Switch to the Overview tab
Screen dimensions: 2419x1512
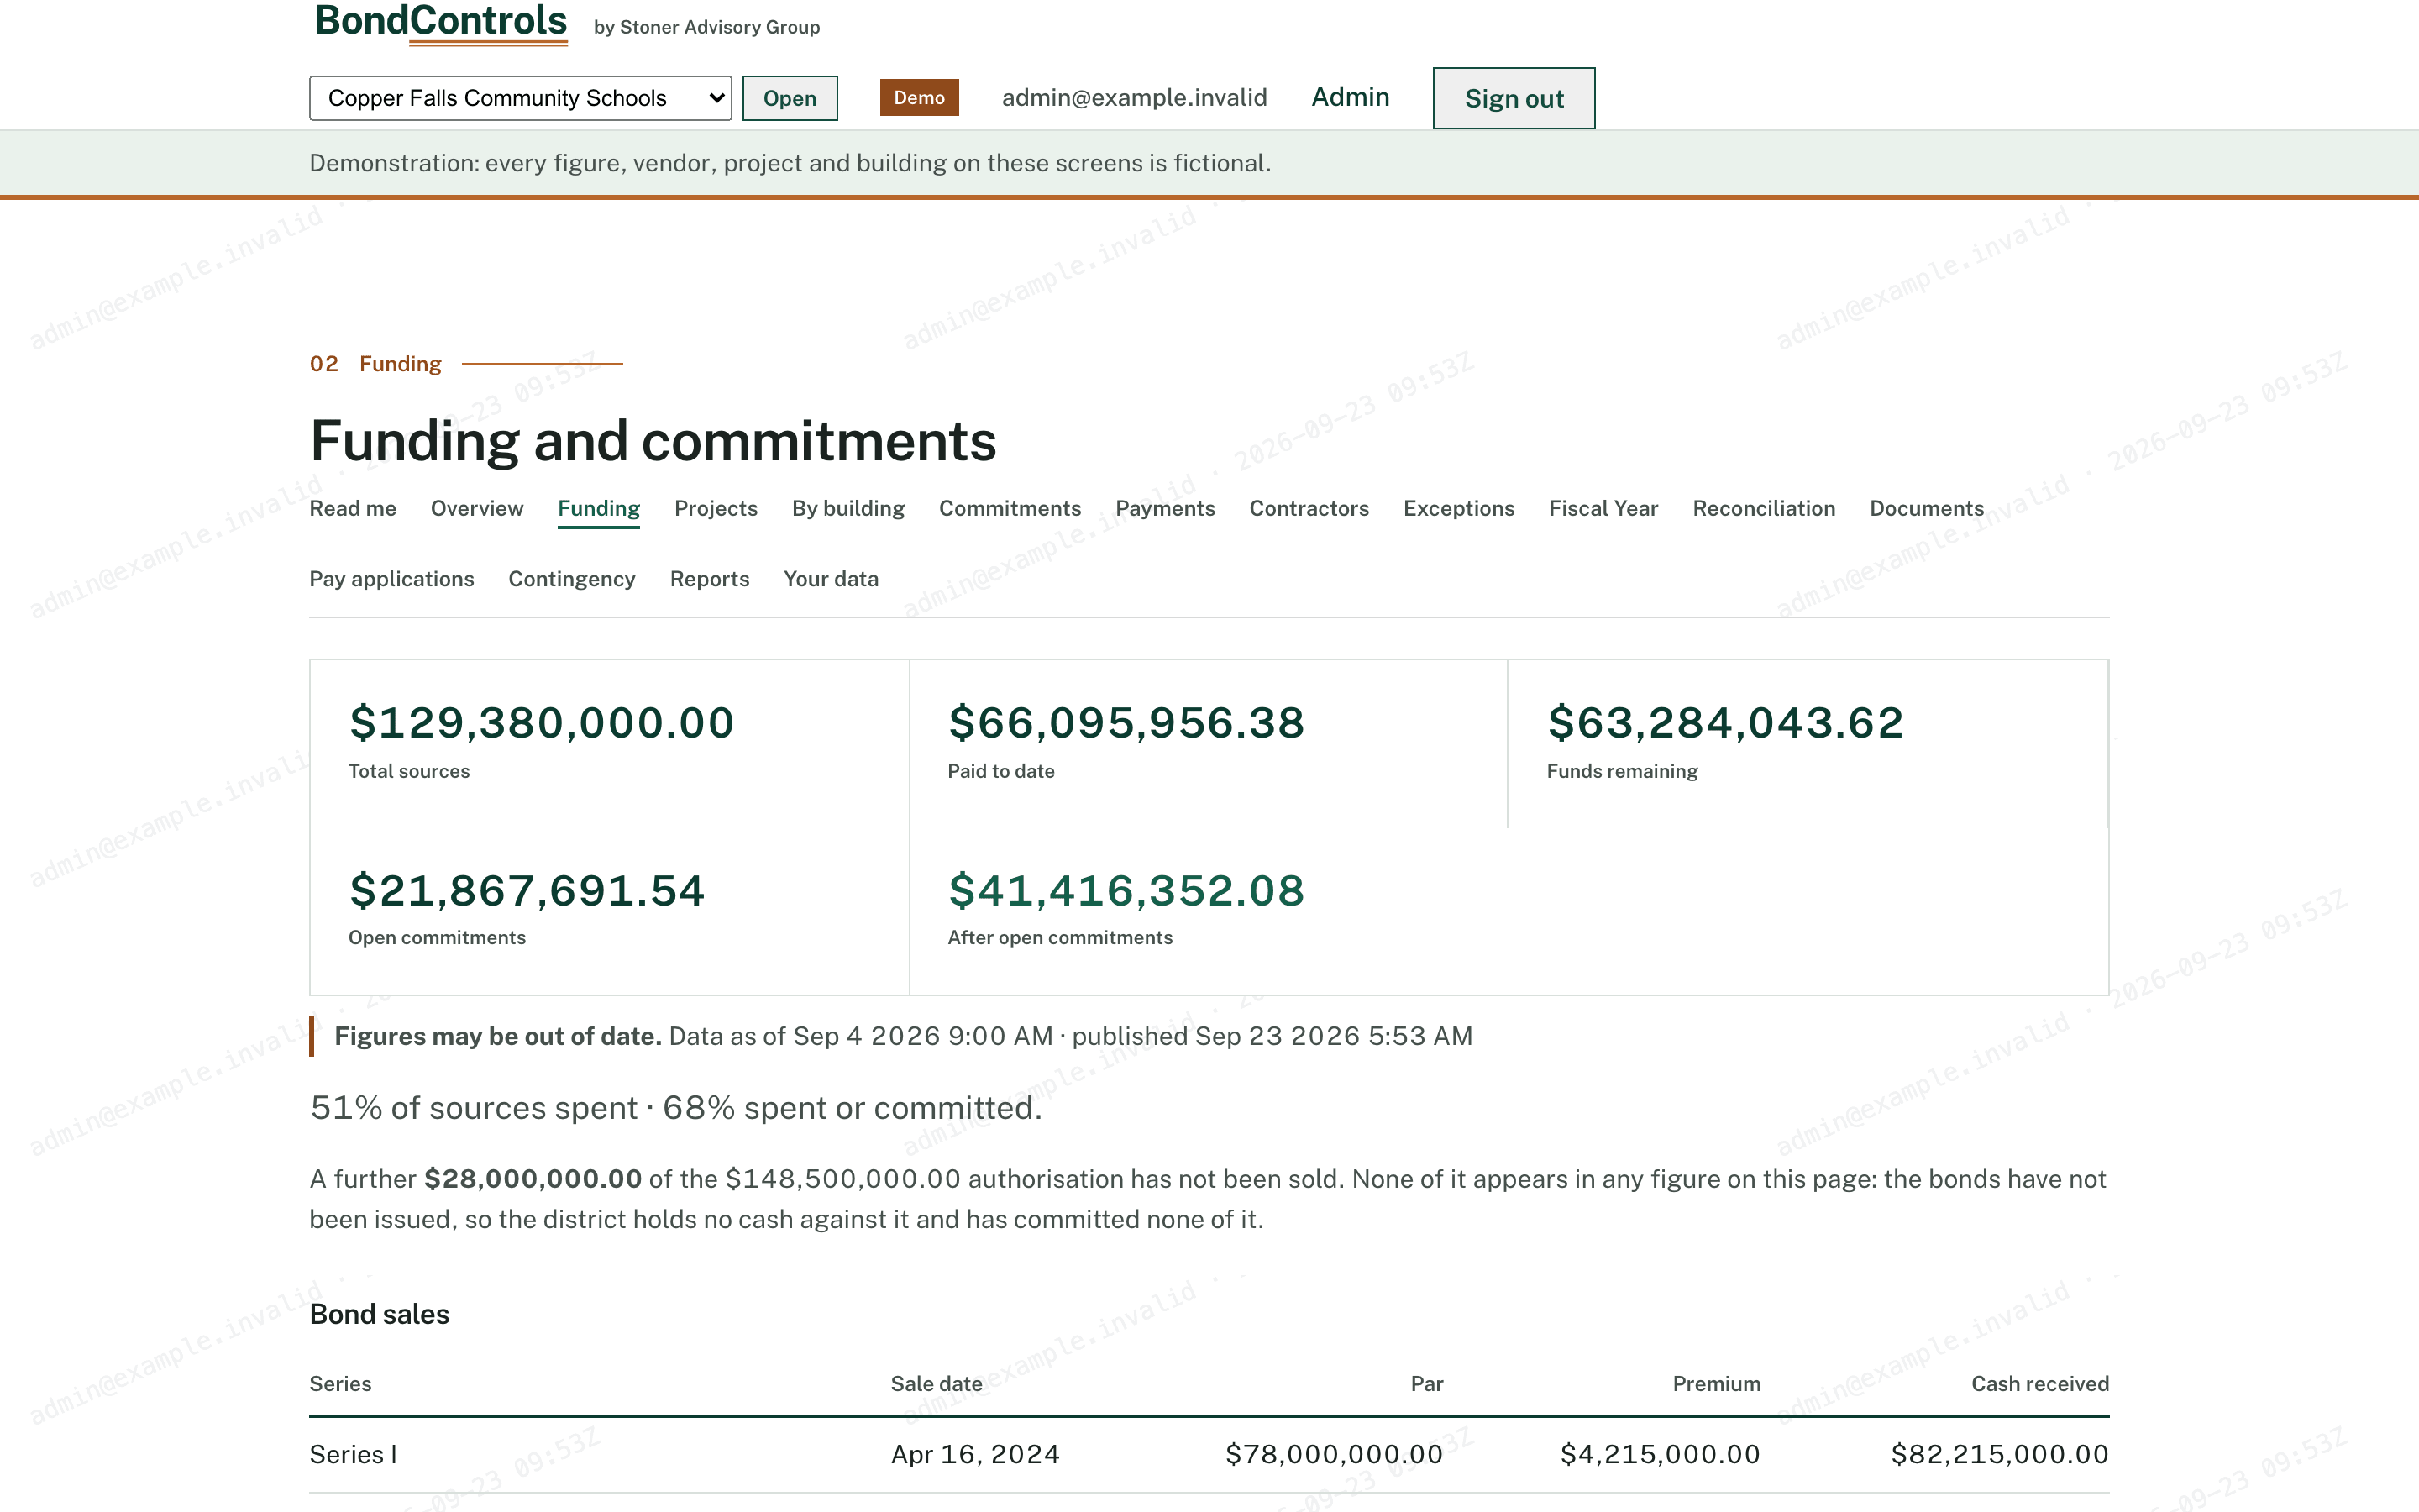pyautogui.click(x=477, y=508)
